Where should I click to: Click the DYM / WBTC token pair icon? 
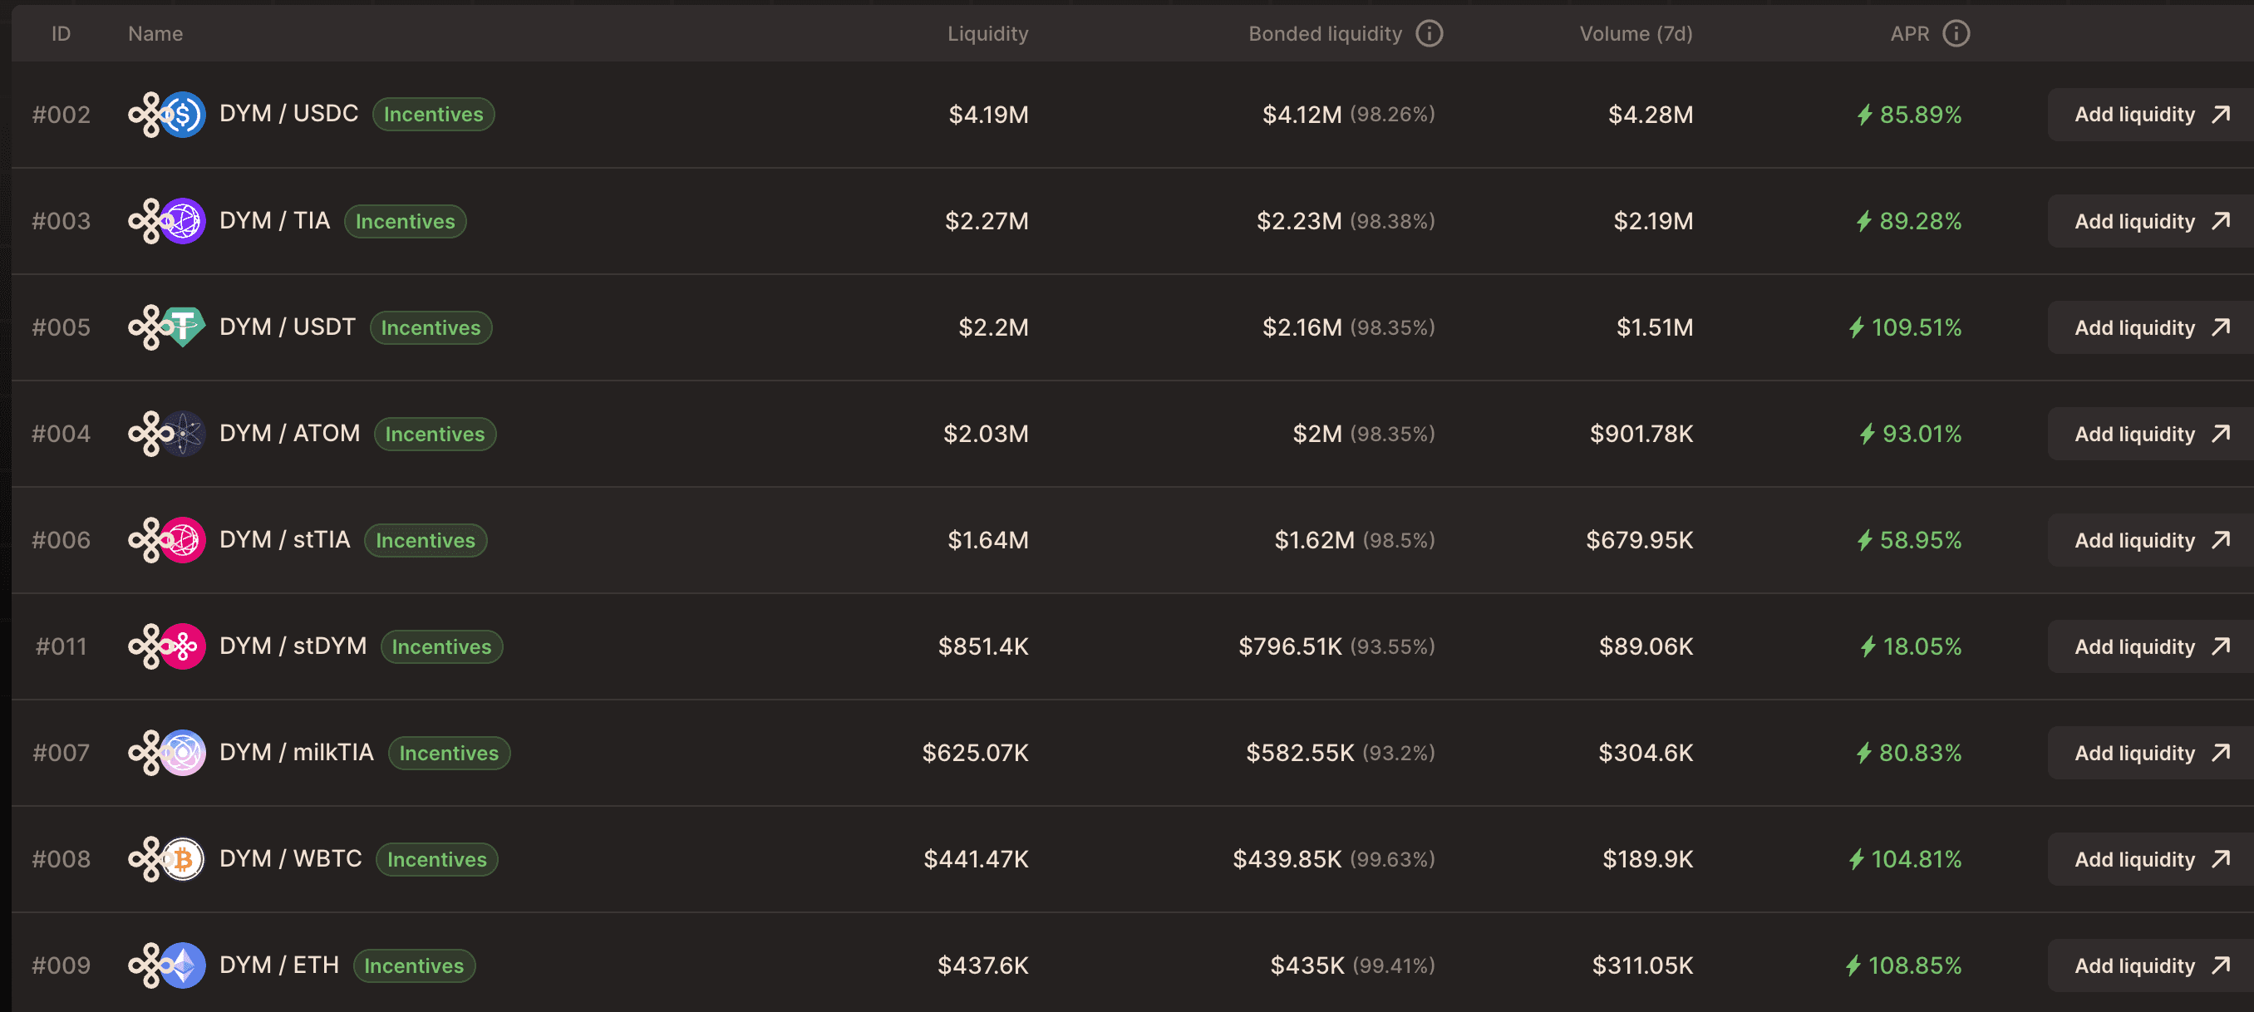[166, 859]
